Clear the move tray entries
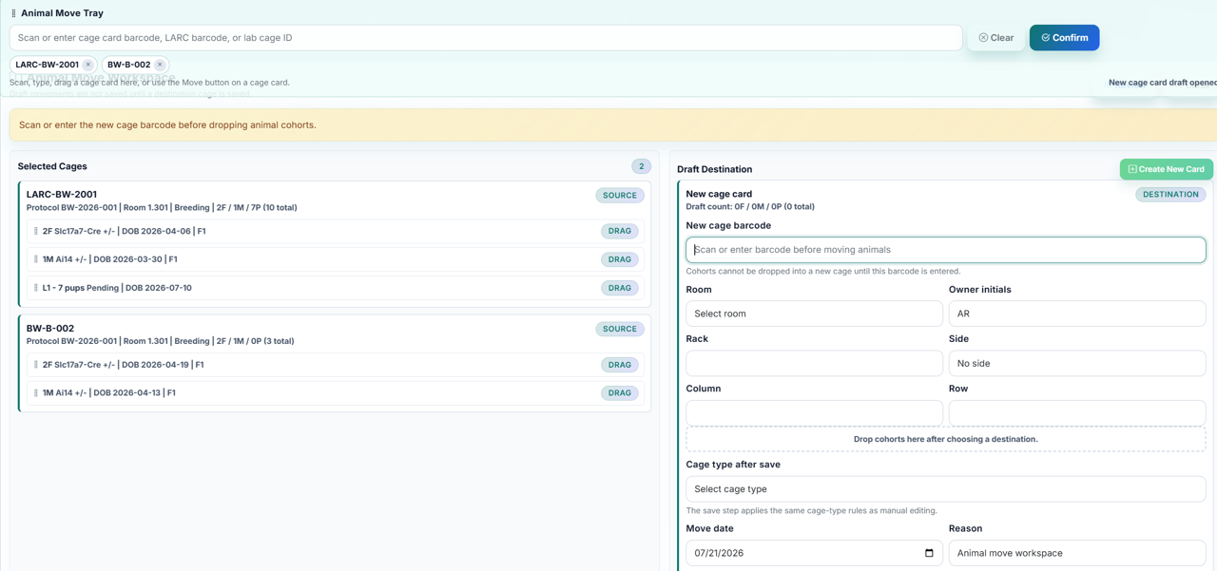This screenshot has width=1217, height=571. click(995, 38)
